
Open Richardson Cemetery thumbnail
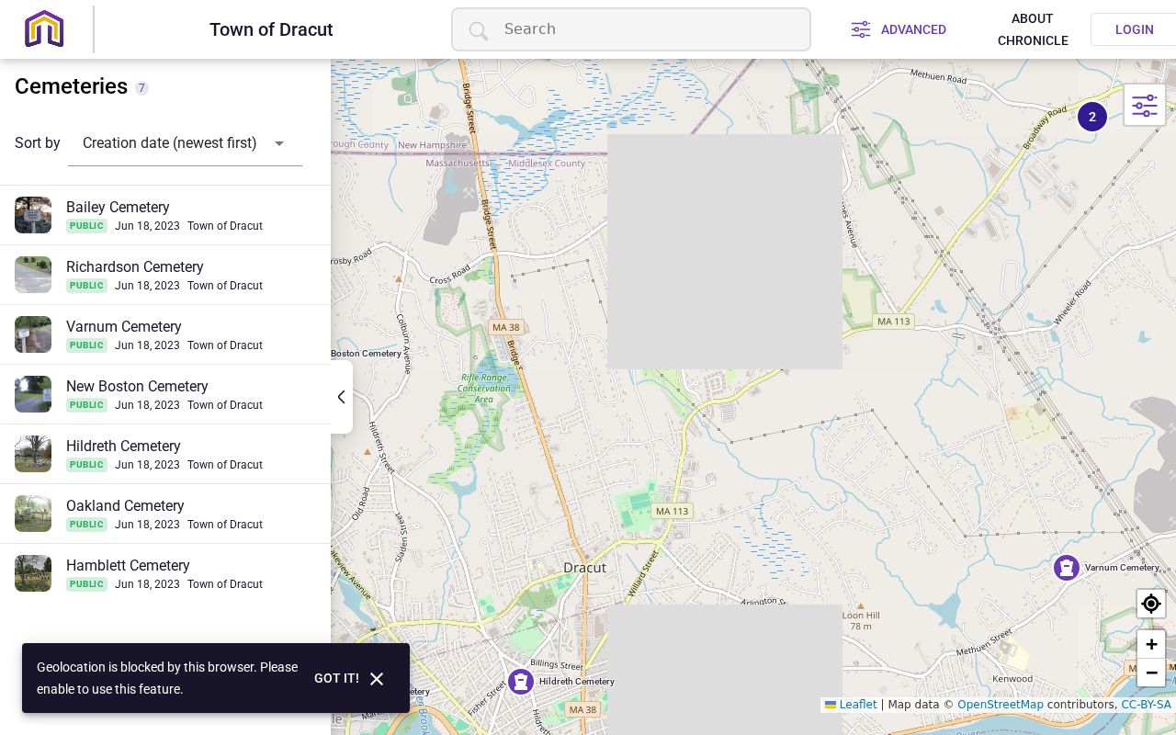33,275
